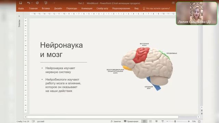This screenshot has width=219, height=123.
Task: Go to next slide double-arrow button
Action: point(202,114)
